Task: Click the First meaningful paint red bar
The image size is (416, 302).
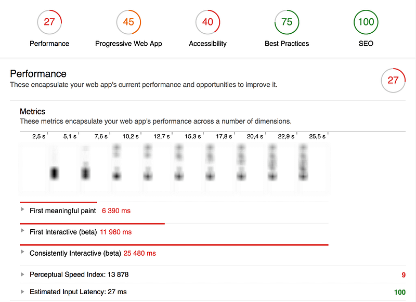Action: click(58, 202)
